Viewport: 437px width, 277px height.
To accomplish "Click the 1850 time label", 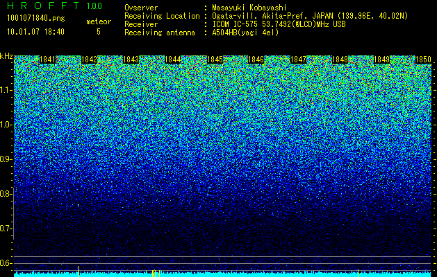I will point(423,60).
